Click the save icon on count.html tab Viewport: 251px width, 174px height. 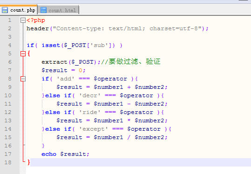[x=43, y=10]
